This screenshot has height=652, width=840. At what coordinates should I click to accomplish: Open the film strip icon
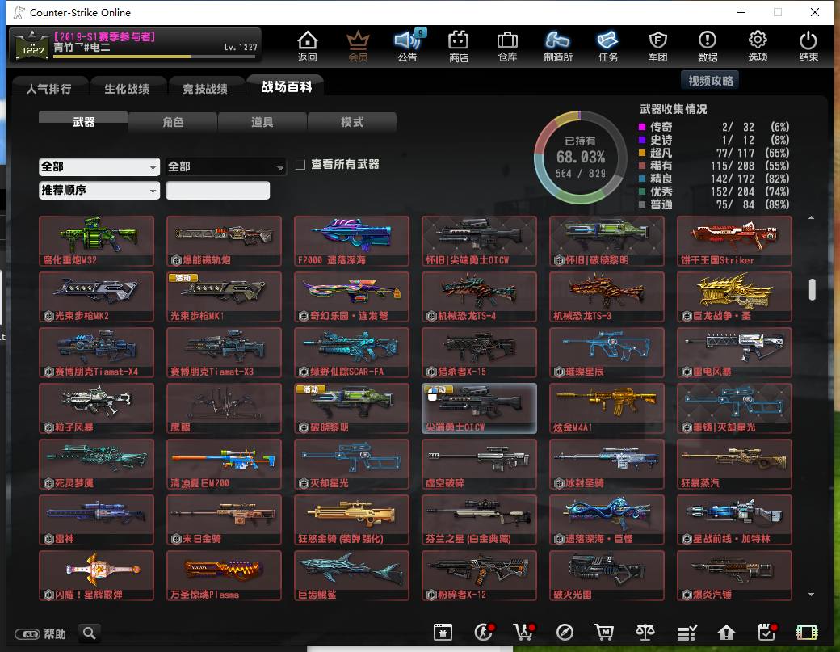click(807, 633)
